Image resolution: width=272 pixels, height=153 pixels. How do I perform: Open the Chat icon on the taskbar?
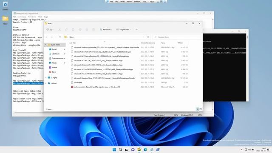coord(133,150)
